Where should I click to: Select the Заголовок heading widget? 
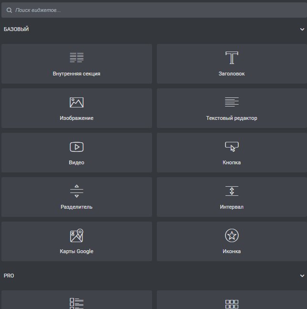pos(232,64)
